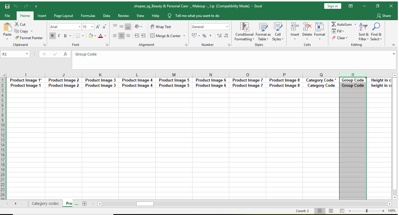
Task: Switch to Page Layout view in status bar
Action: [x=331, y=211]
